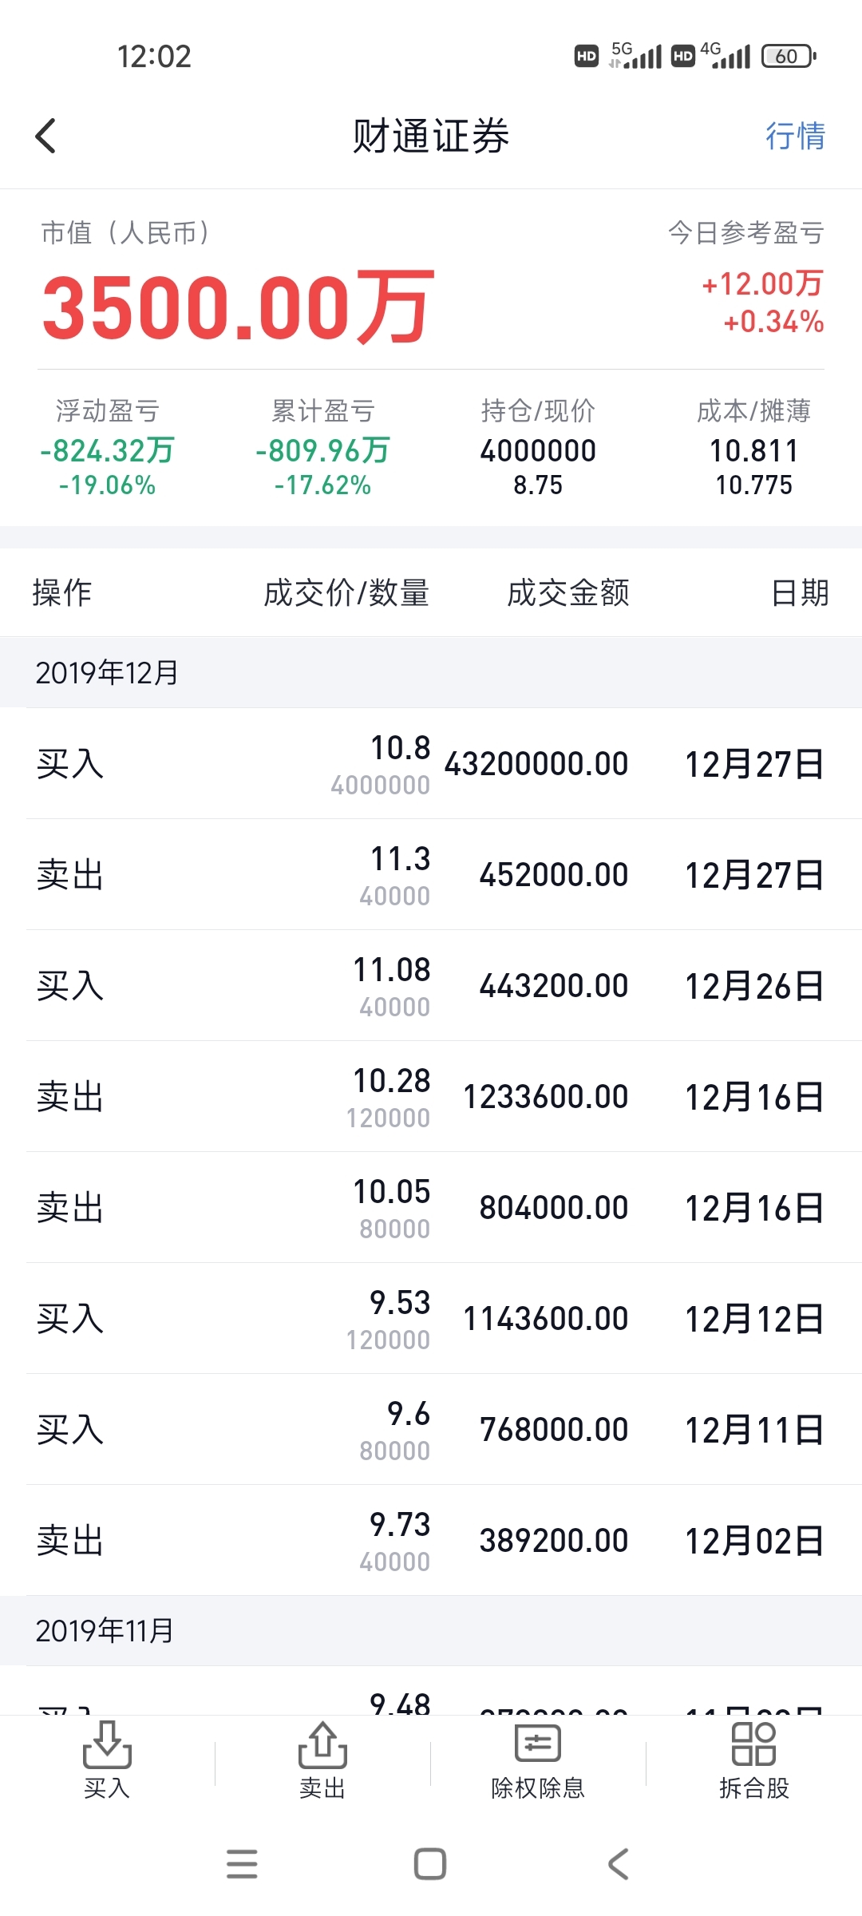The height and width of the screenshot is (1916, 862).
Task: Tap holding quantity 4000000
Action: 538,451
